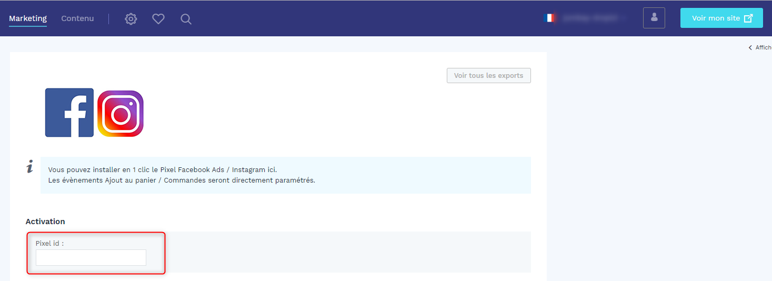The width and height of the screenshot is (772, 281).
Task: Switch to the Contenu tab
Action: pyautogui.click(x=77, y=18)
